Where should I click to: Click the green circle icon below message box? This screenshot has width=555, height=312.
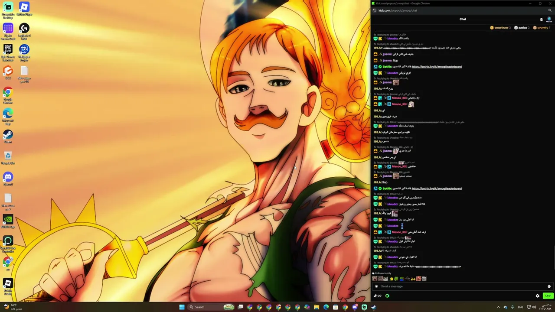point(387,296)
